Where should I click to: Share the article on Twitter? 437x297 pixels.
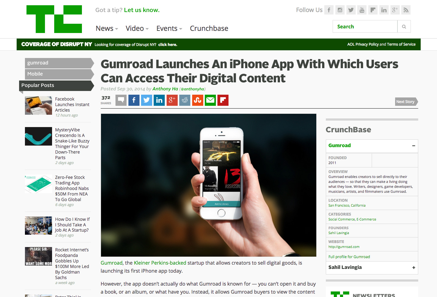(x=147, y=100)
